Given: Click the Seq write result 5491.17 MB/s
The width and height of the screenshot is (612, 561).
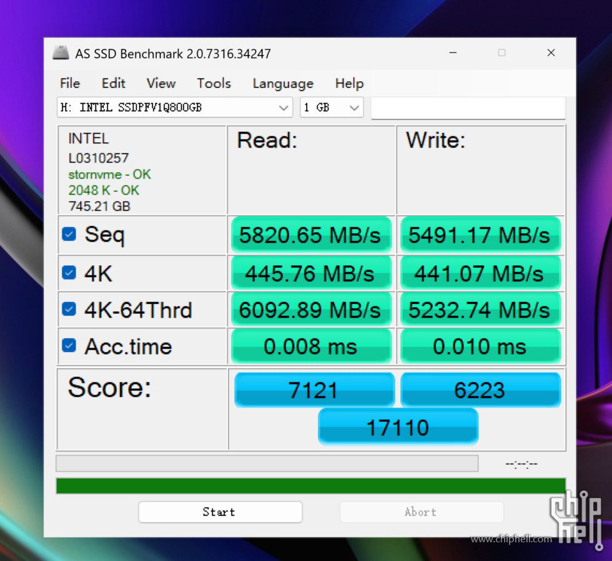Looking at the screenshot, I should 480,235.
